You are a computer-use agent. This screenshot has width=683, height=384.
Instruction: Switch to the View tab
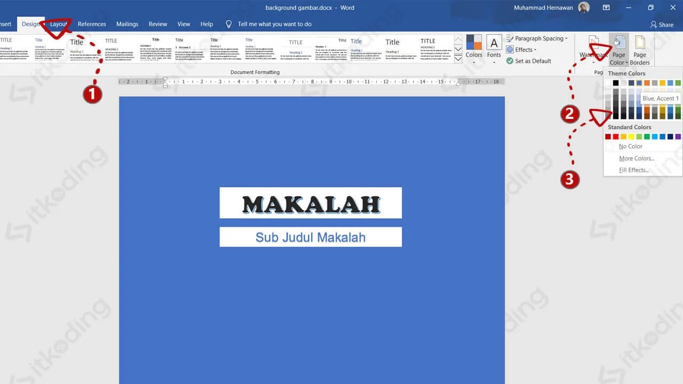pos(184,24)
